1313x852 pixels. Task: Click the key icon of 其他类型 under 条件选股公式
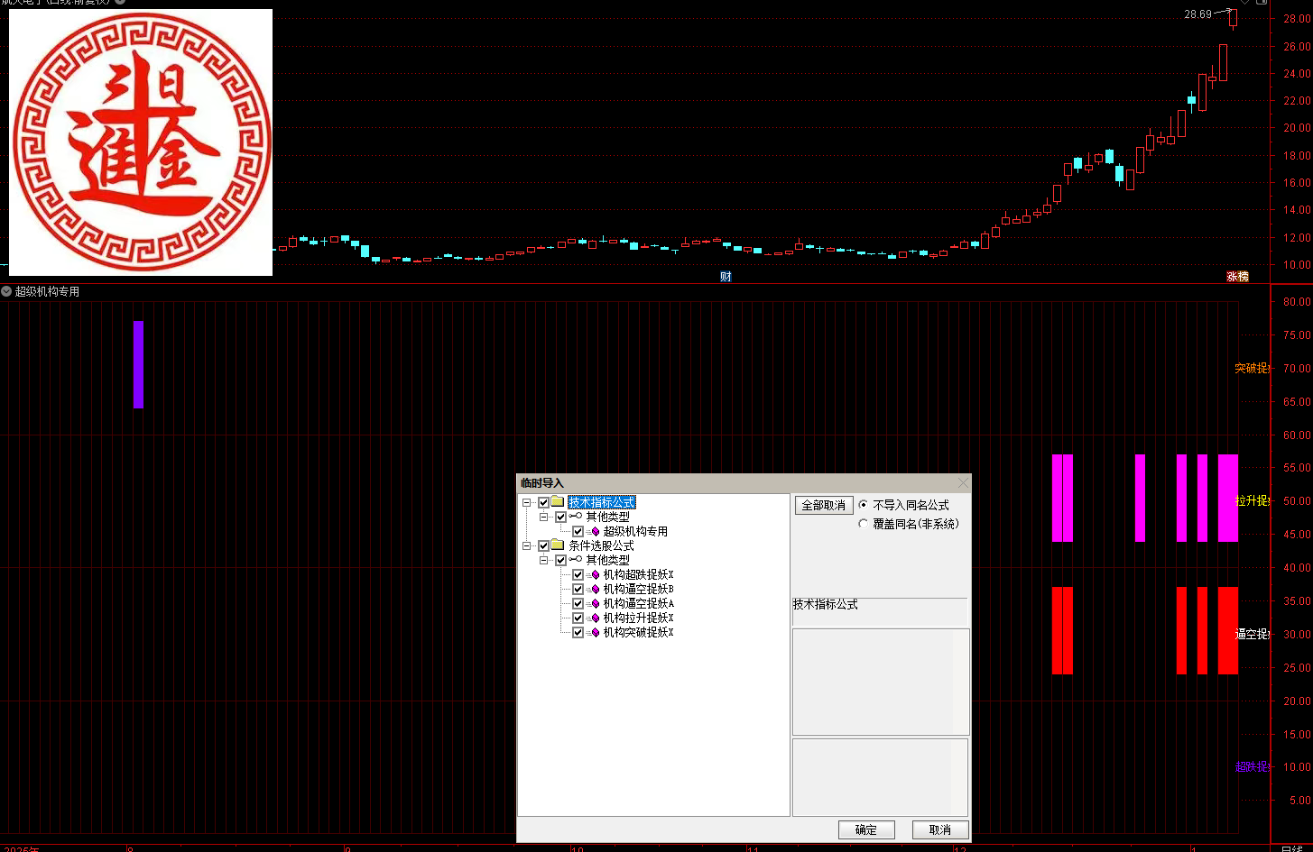(576, 560)
